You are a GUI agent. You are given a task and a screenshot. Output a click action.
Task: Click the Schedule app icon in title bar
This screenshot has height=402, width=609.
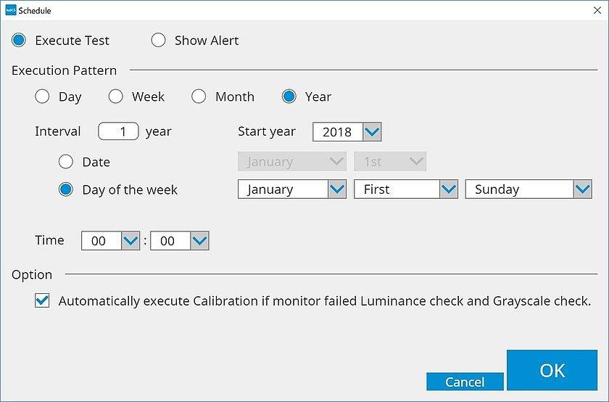[10, 10]
